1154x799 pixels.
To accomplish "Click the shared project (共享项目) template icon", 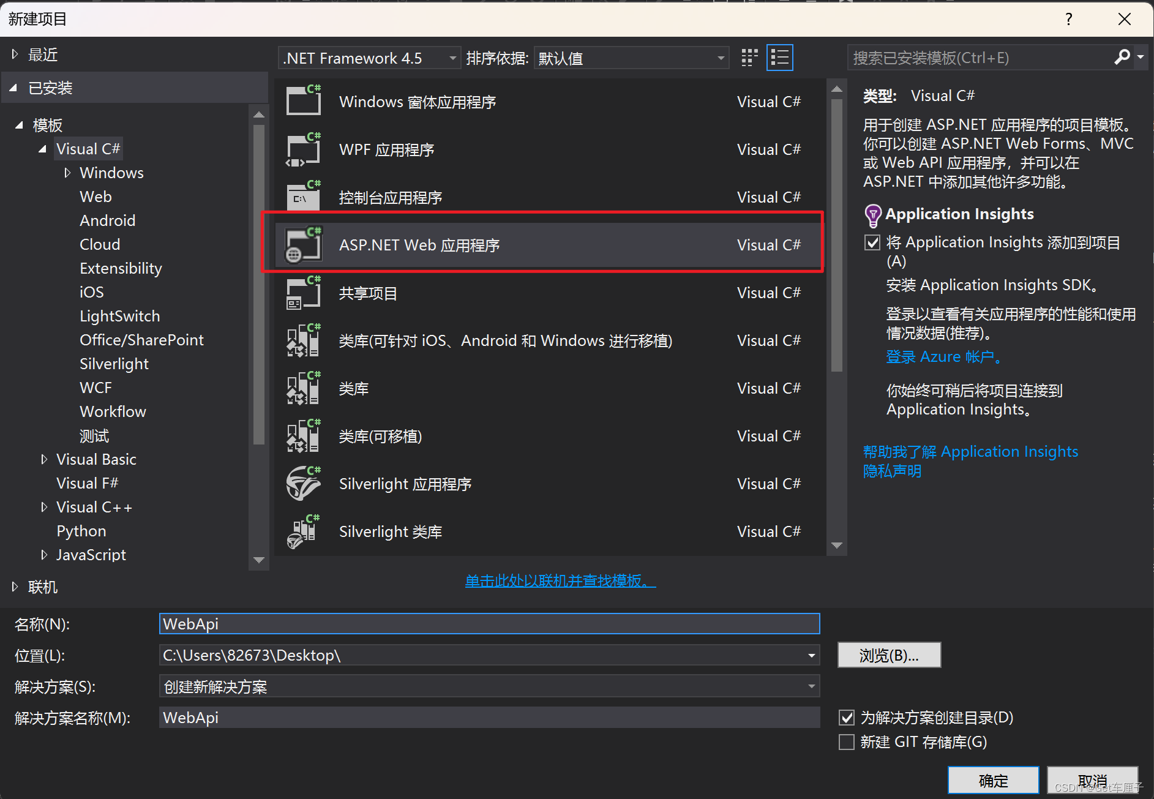I will coord(304,293).
